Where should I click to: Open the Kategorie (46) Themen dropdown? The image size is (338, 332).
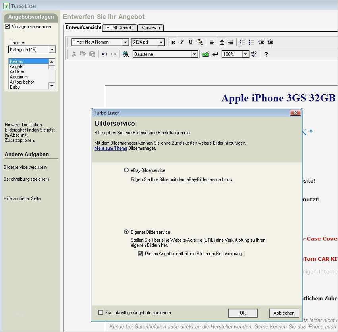52,50
